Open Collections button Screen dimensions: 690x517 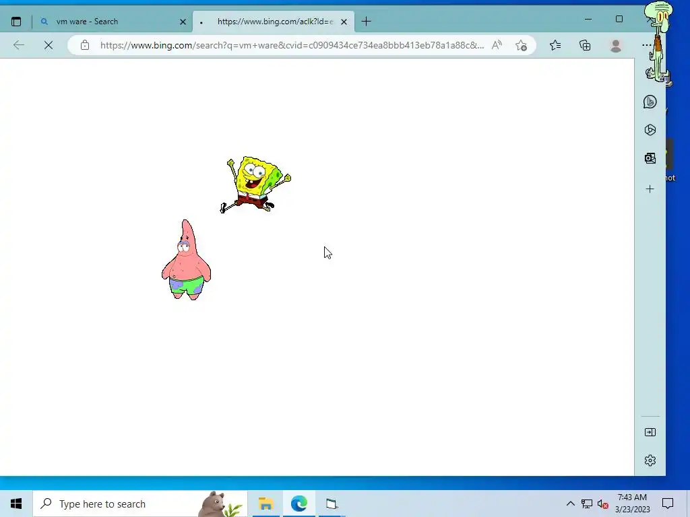pos(585,45)
